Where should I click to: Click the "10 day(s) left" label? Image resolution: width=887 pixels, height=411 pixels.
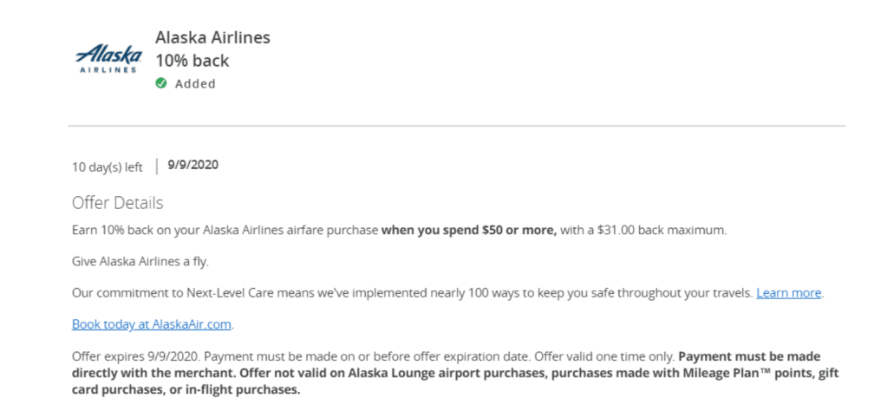tap(107, 167)
